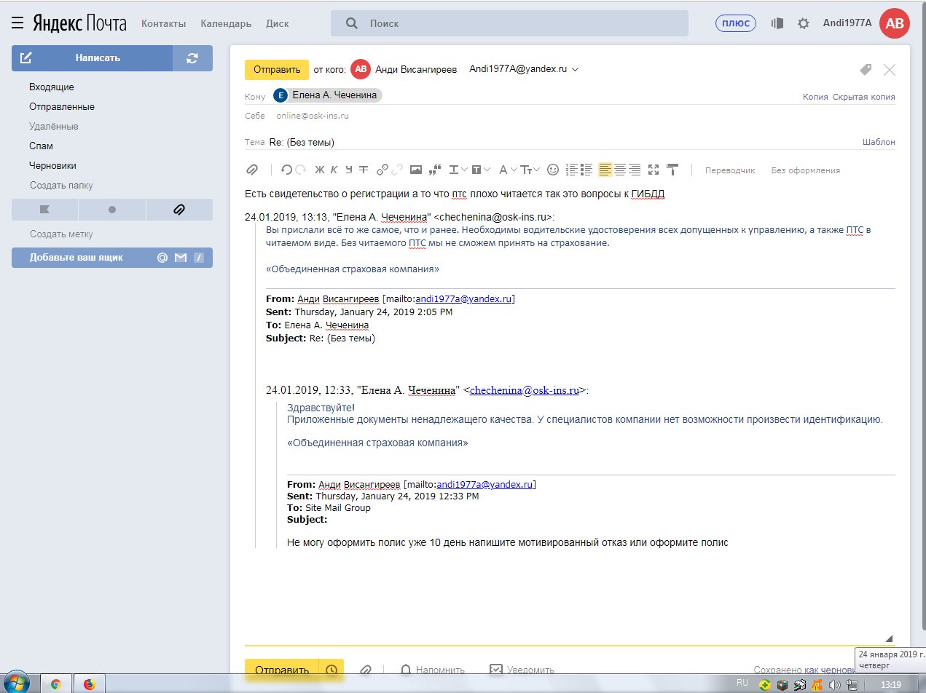Open the chechenina@osk-ins.ru link in quoted text
This screenshot has height=693, width=926.
coord(525,391)
